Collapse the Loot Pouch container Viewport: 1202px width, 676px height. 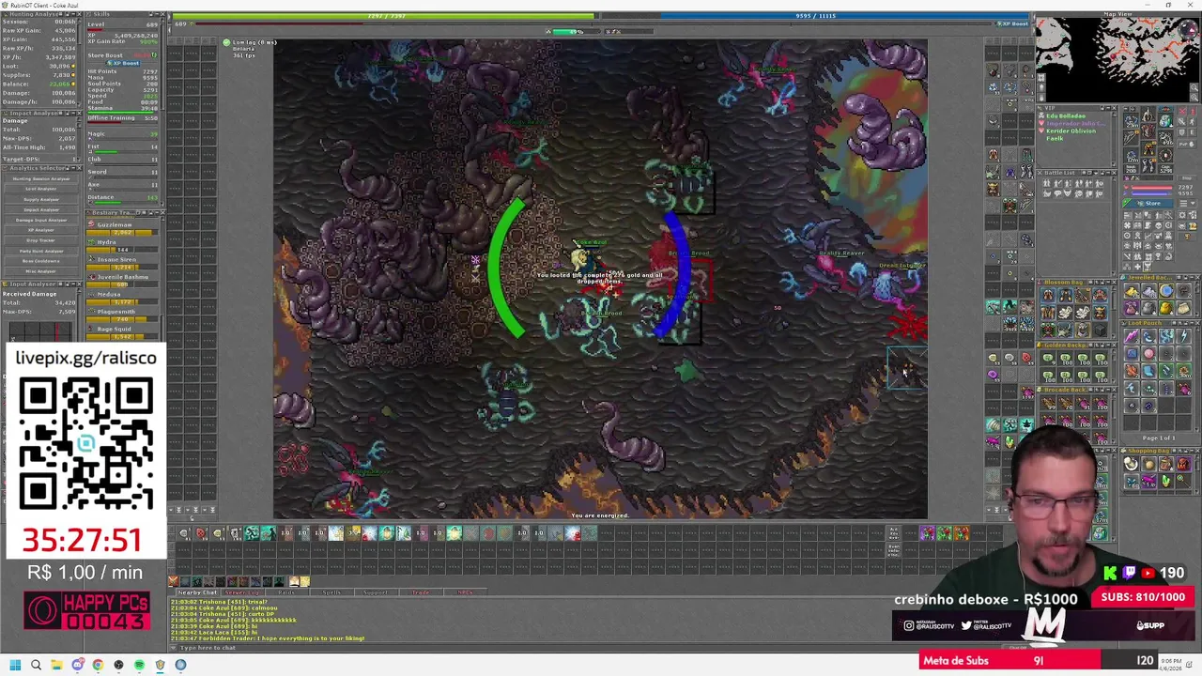(x=1192, y=323)
